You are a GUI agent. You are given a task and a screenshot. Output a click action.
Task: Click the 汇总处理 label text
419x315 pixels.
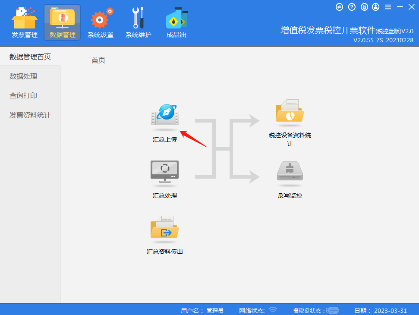pyautogui.click(x=164, y=195)
